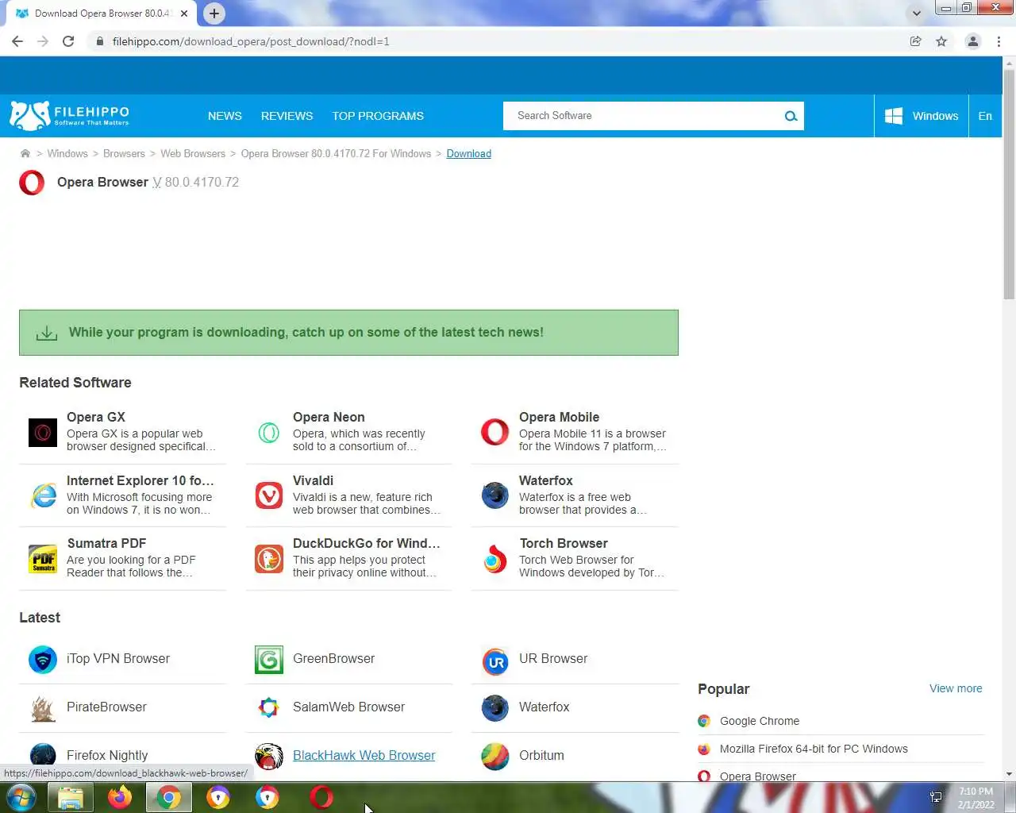1016x813 pixels.
Task: Click the PirateBrowser icon
Action: (x=43, y=708)
